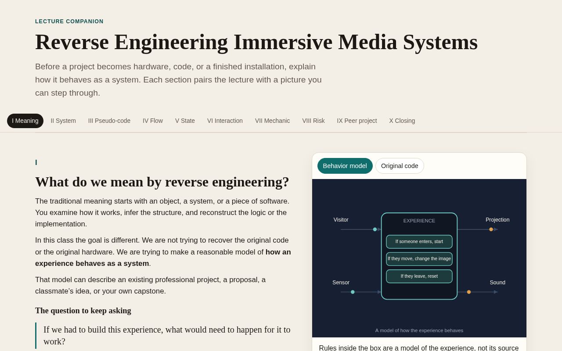Open VIII Risk section

(x=313, y=121)
